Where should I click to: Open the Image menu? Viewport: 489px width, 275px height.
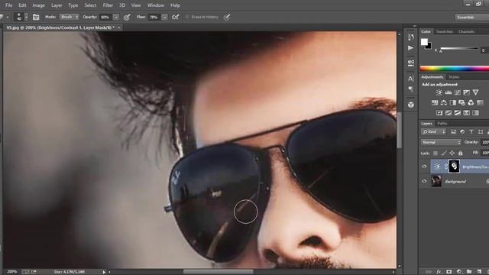[39, 5]
